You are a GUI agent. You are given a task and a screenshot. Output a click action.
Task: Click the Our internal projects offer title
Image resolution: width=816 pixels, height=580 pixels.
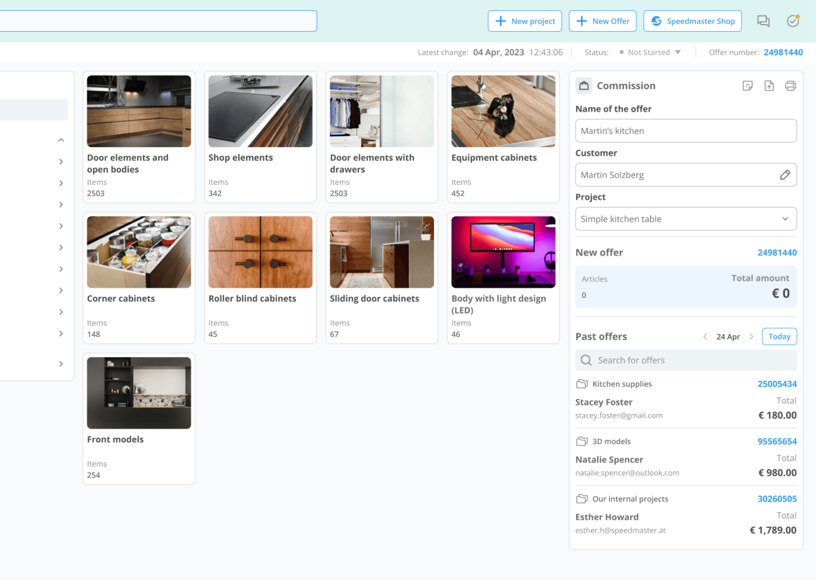pos(630,499)
